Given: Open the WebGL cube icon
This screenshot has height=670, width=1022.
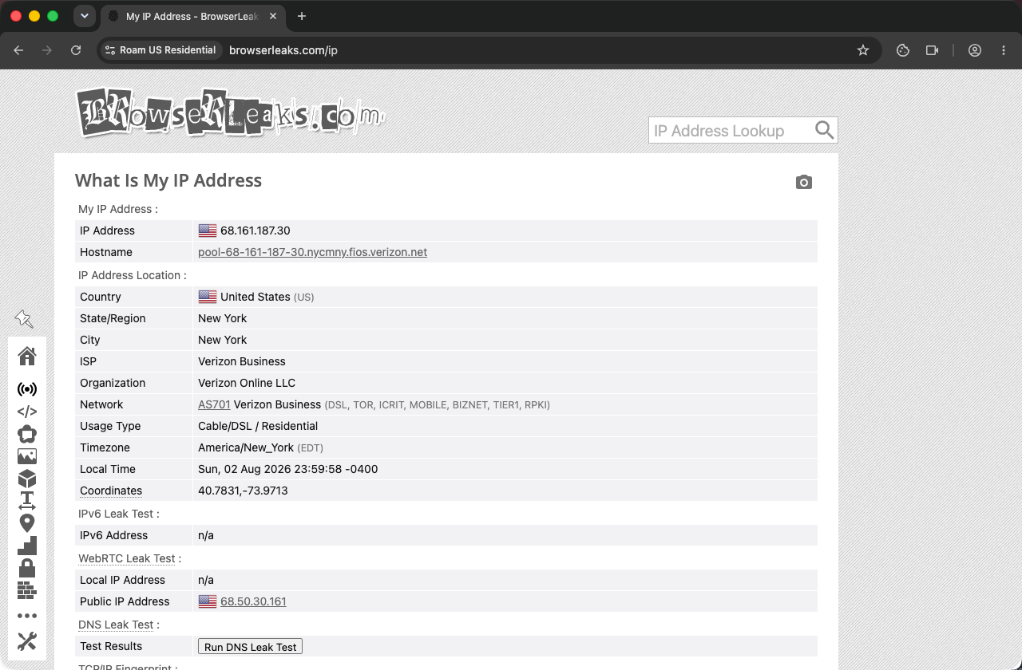Looking at the screenshot, I should (27, 479).
